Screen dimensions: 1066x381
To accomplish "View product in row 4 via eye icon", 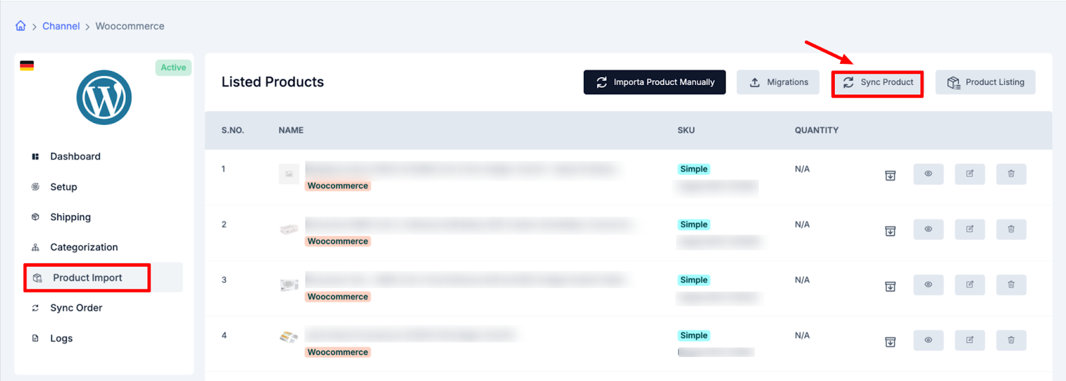I will (928, 340).
